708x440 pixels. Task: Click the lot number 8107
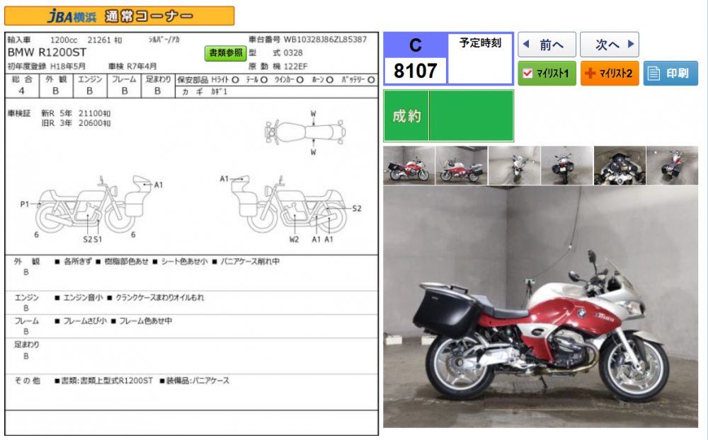click(x=416, y=71)
